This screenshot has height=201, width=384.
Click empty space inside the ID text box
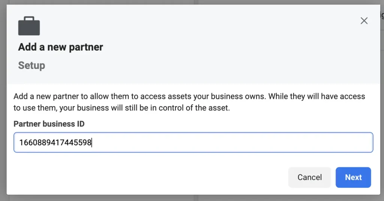click(232, 143)
